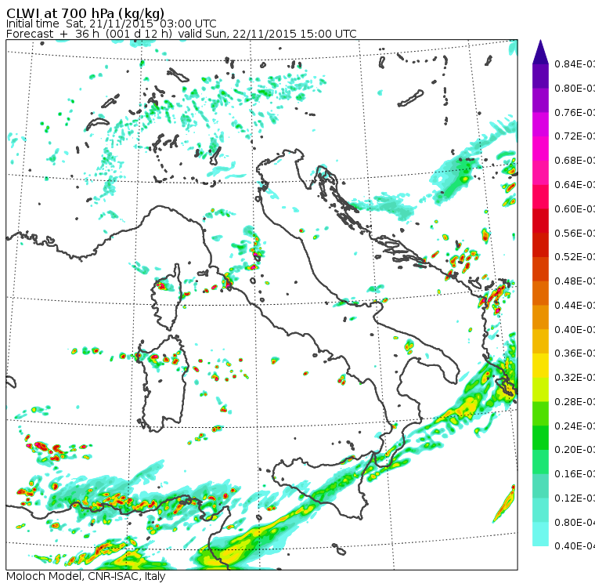Click the 0.20E-03 legend label

pos(574,450)
